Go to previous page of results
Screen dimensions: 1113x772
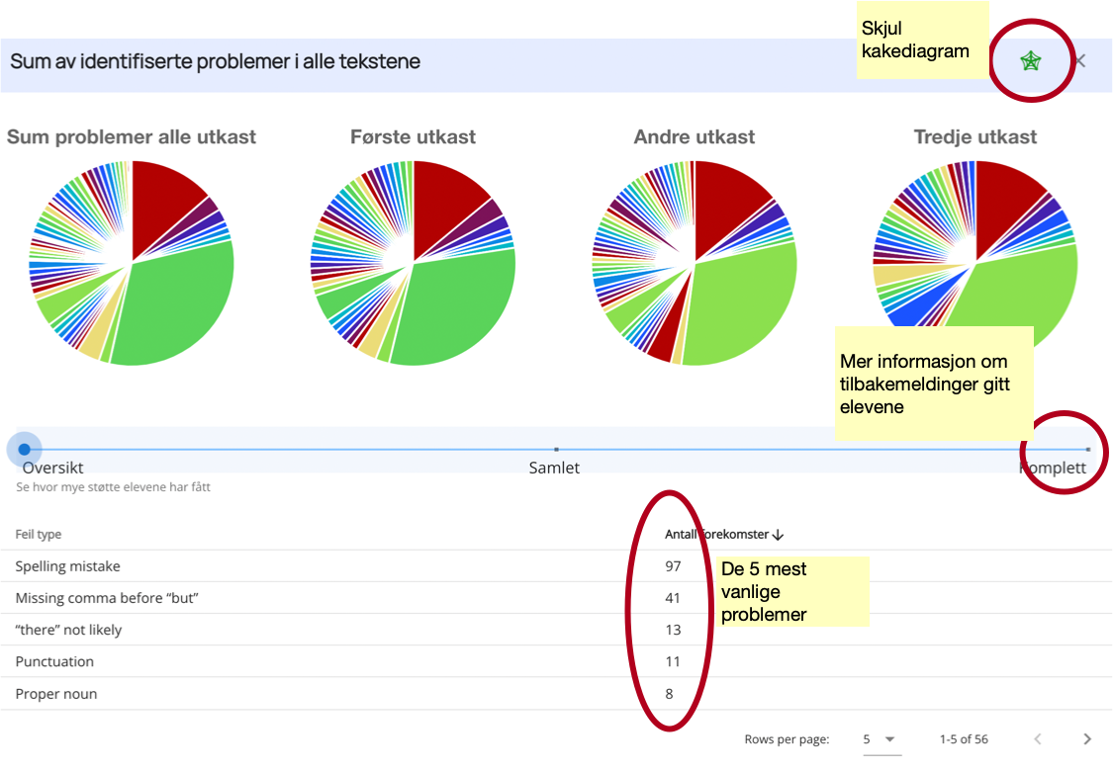[x=1038, y=739]
